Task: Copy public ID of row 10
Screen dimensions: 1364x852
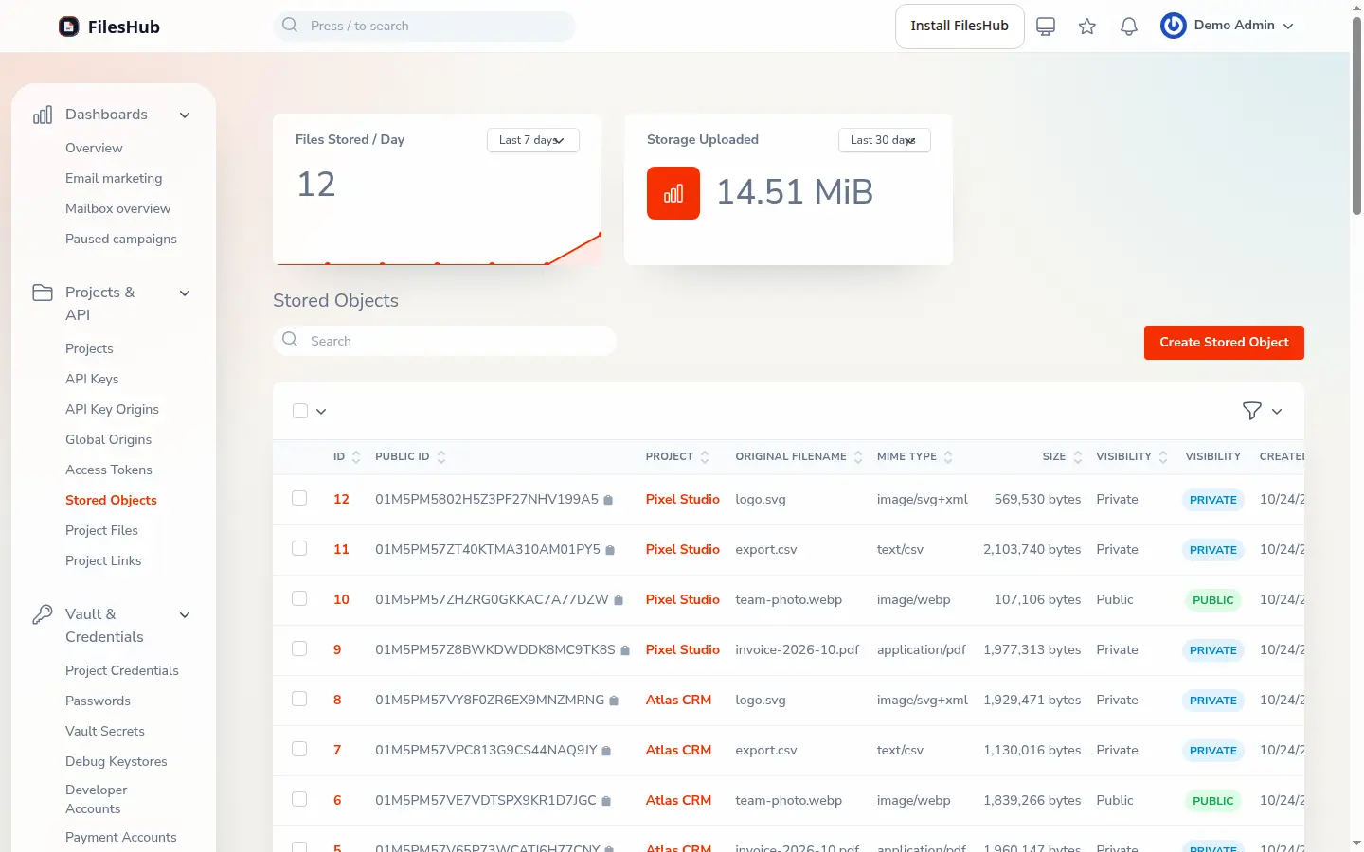Action: (x=619, y=600)
